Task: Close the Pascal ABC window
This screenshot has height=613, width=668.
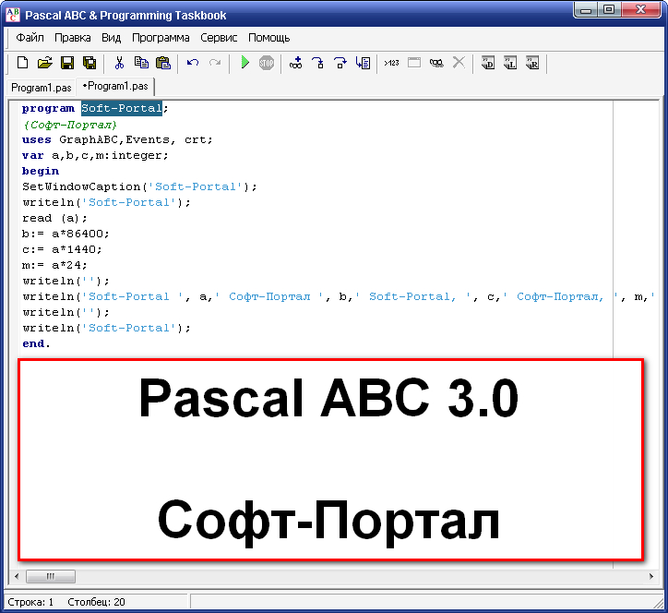Action: pos(640,9)
